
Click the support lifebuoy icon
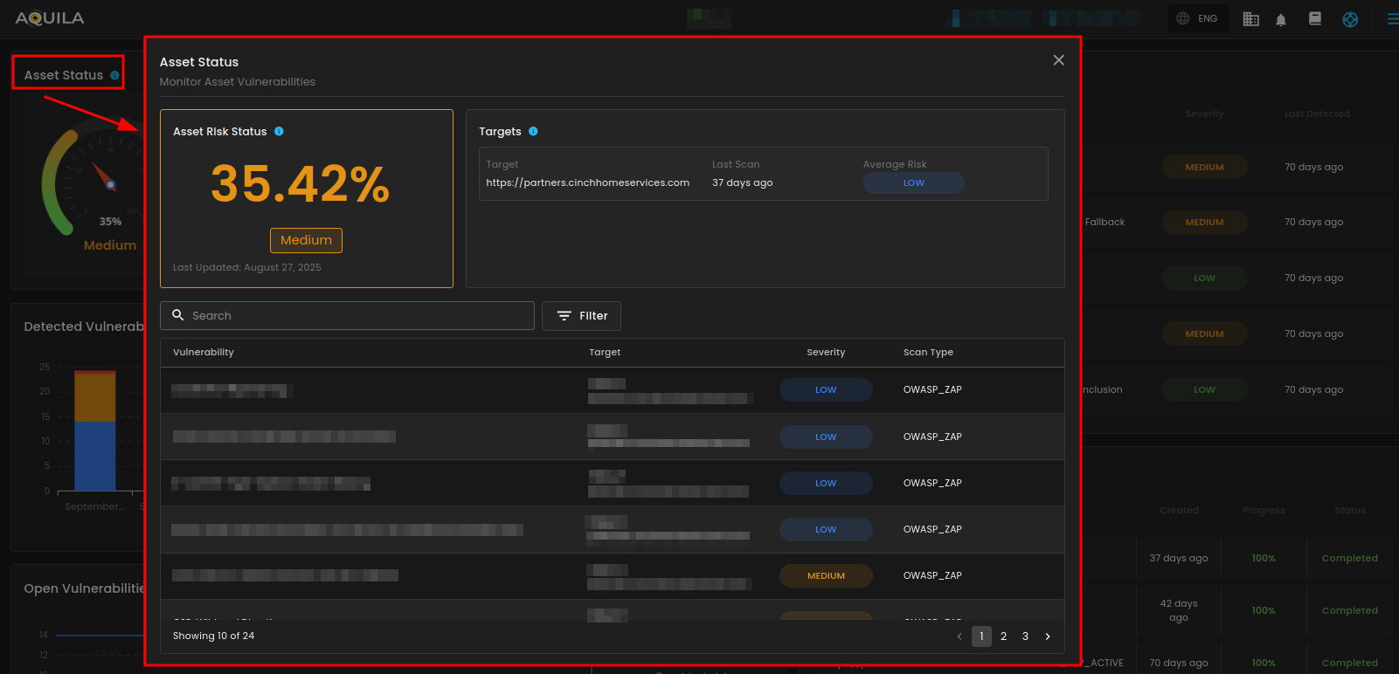1350,19
